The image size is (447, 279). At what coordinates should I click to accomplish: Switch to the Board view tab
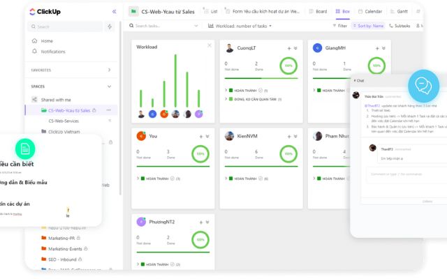tap(318, 11)
